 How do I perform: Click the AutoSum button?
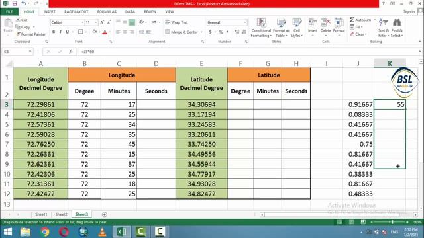coord(360,20)
